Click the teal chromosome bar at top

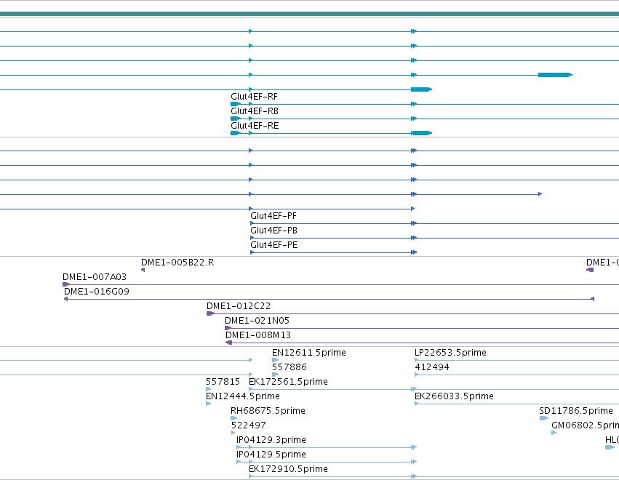[x=310, y=15]
